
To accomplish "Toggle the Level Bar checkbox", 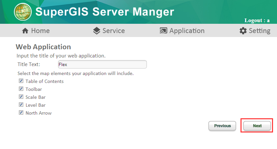I will 21,105.
